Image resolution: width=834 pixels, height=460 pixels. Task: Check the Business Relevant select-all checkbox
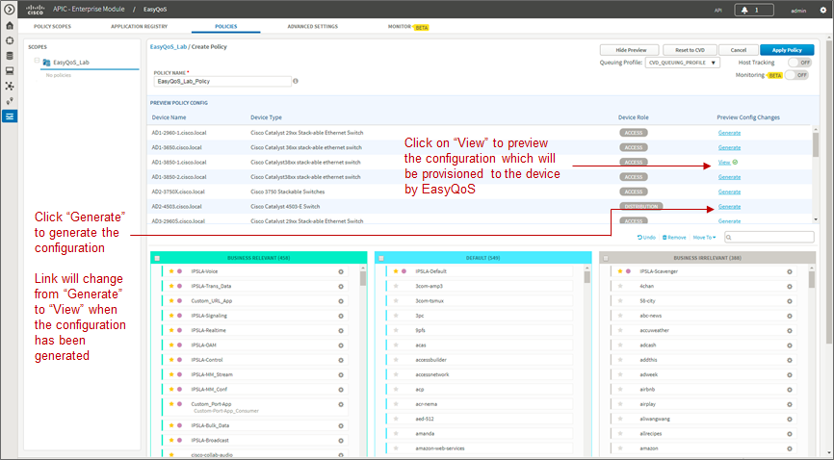(157, 259)
